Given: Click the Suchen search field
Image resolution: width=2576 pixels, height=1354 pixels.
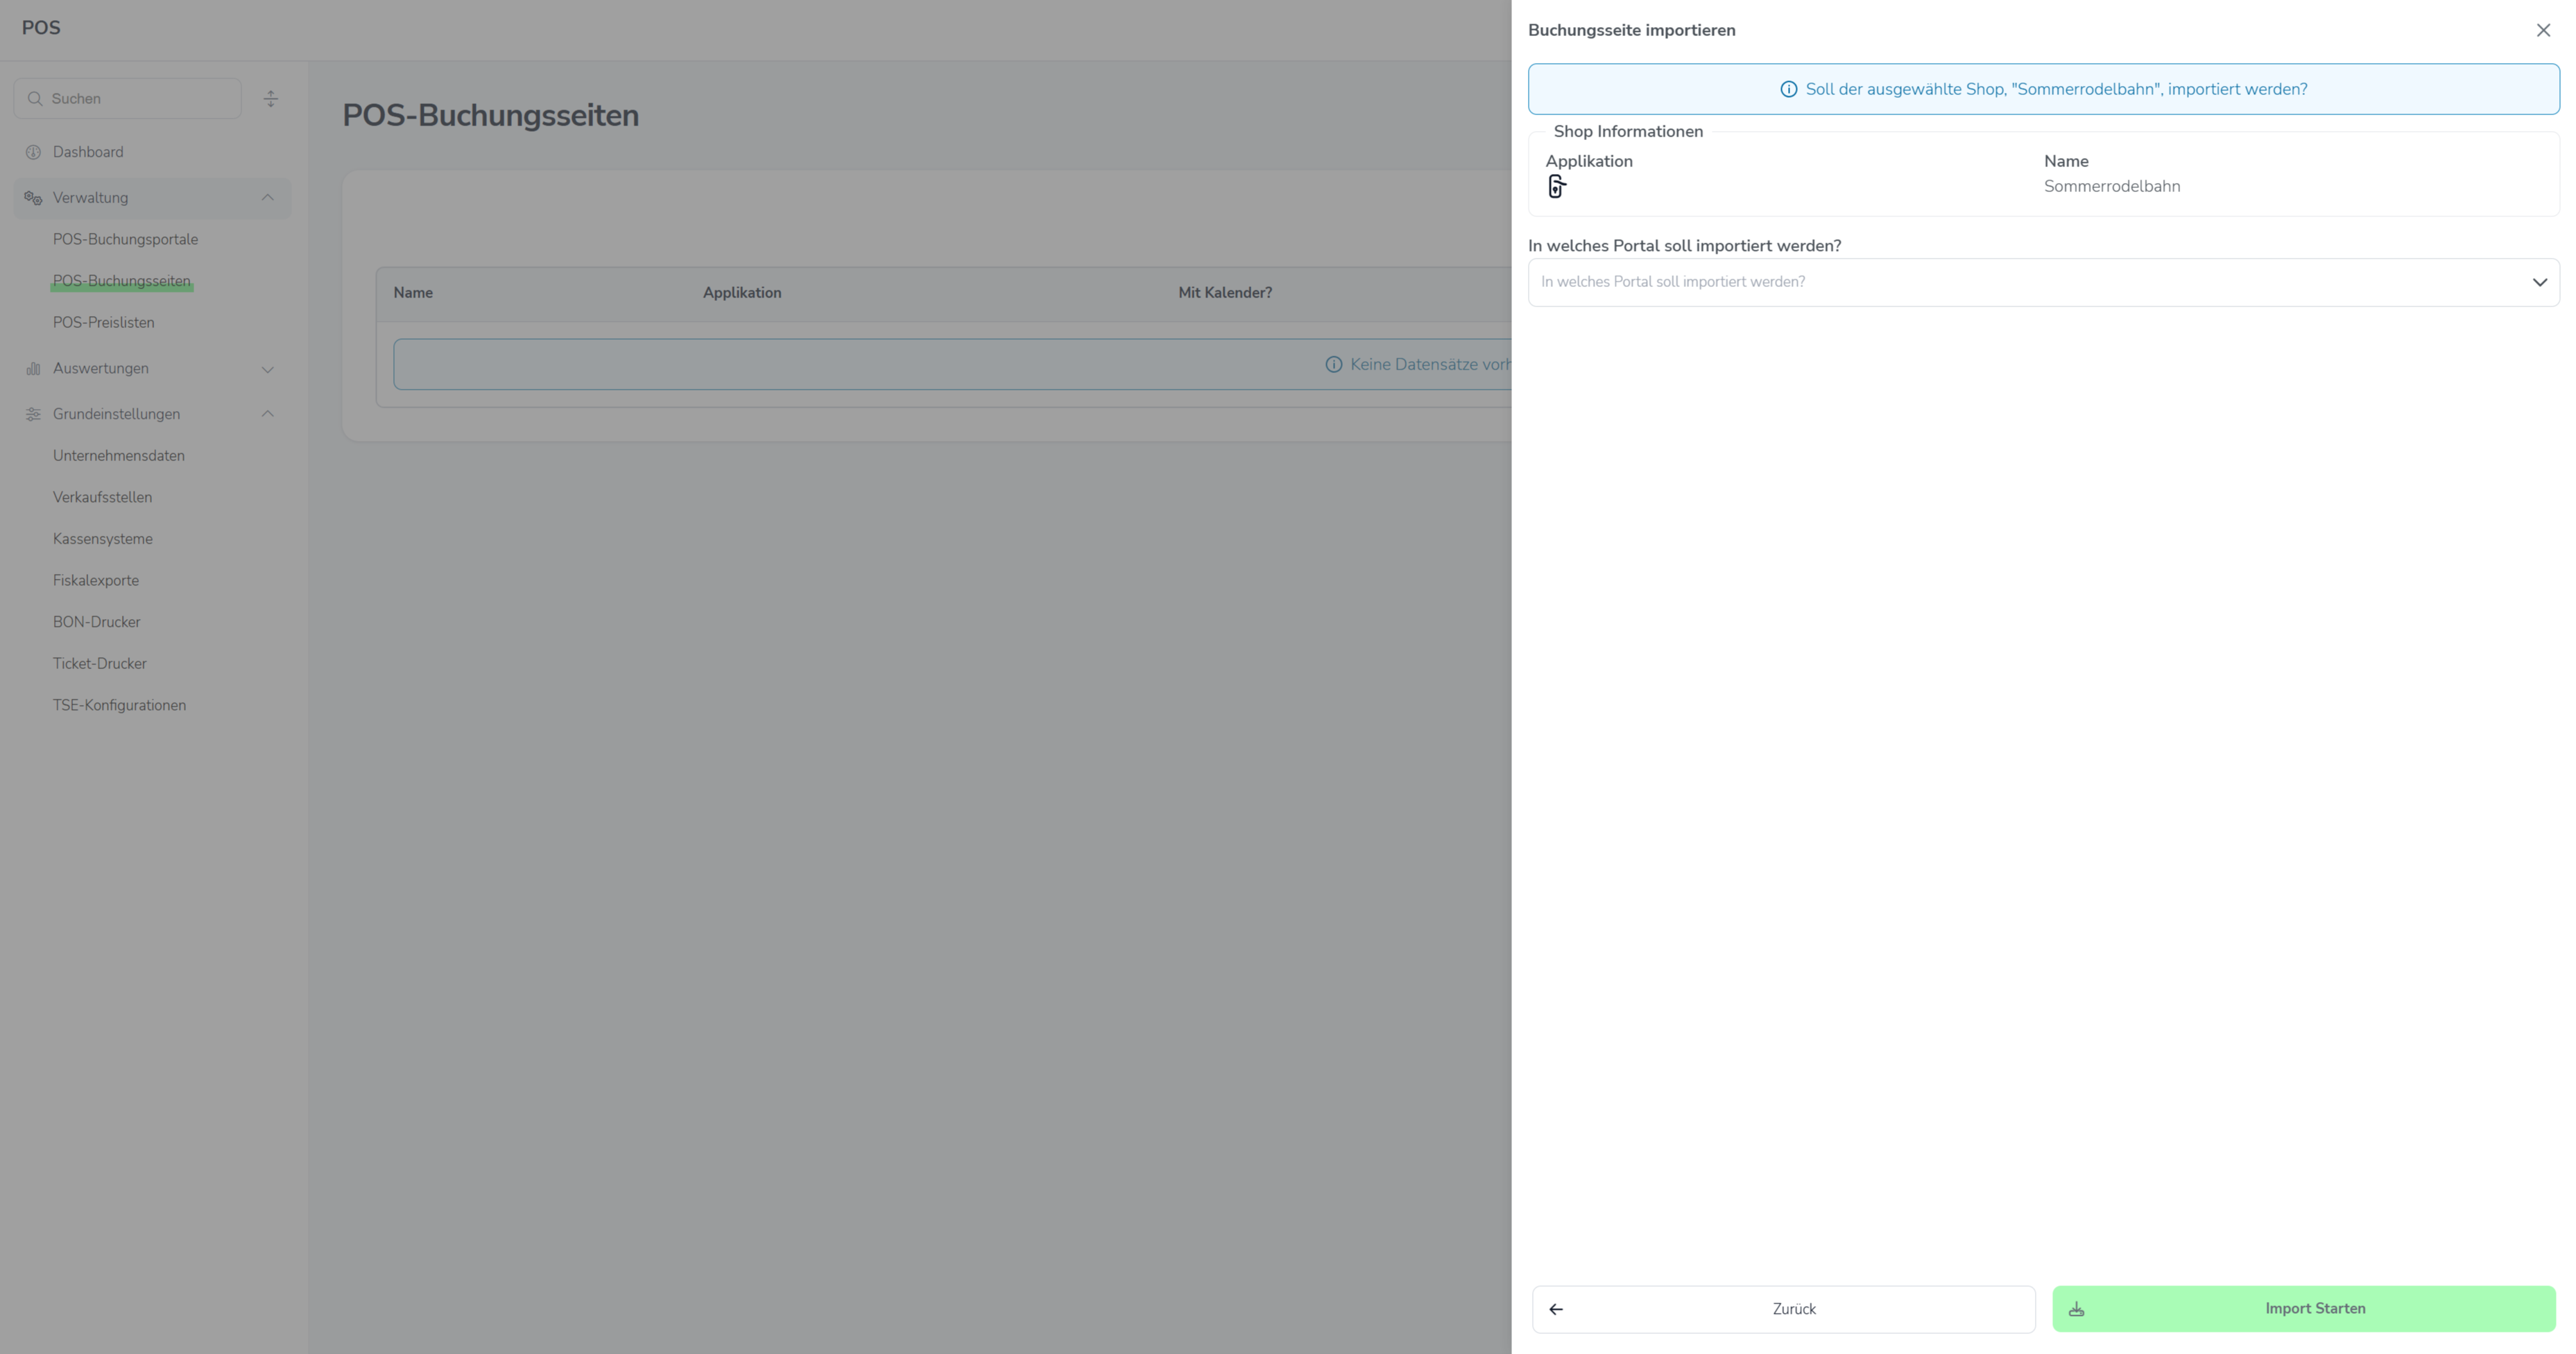Looking at the screenshot, I should coord(140,99).
